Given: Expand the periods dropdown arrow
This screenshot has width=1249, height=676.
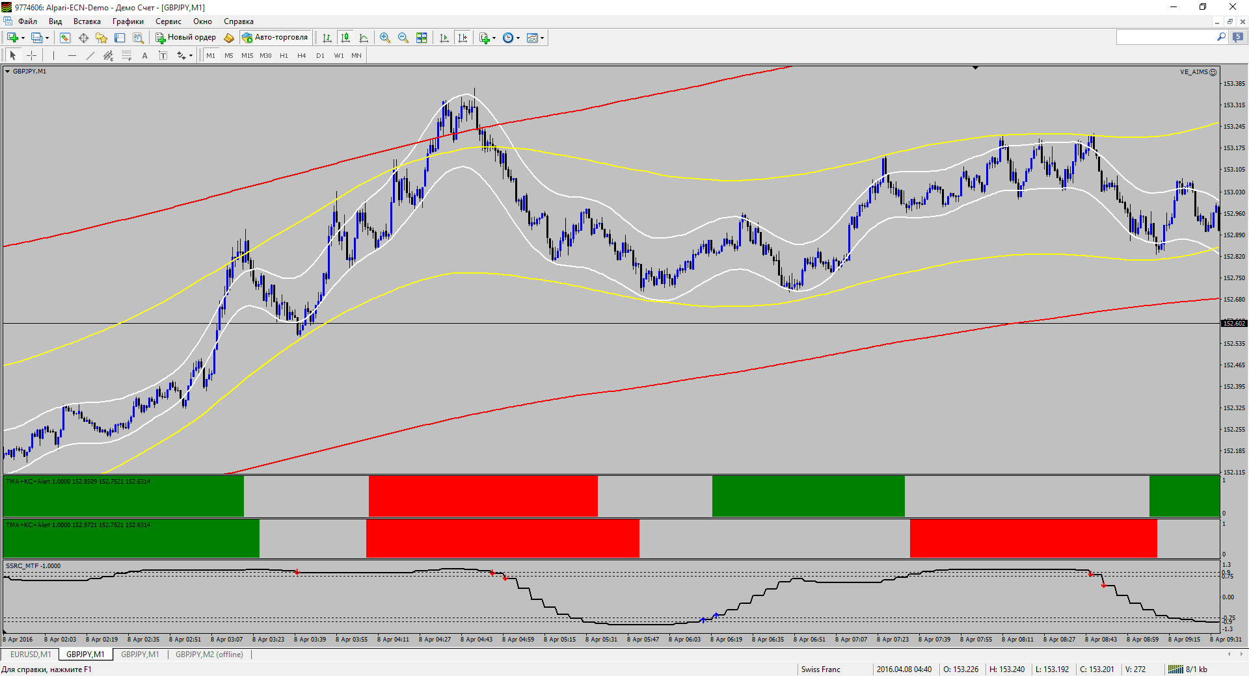Looking at the screenshot, I should tap(518, 38).
